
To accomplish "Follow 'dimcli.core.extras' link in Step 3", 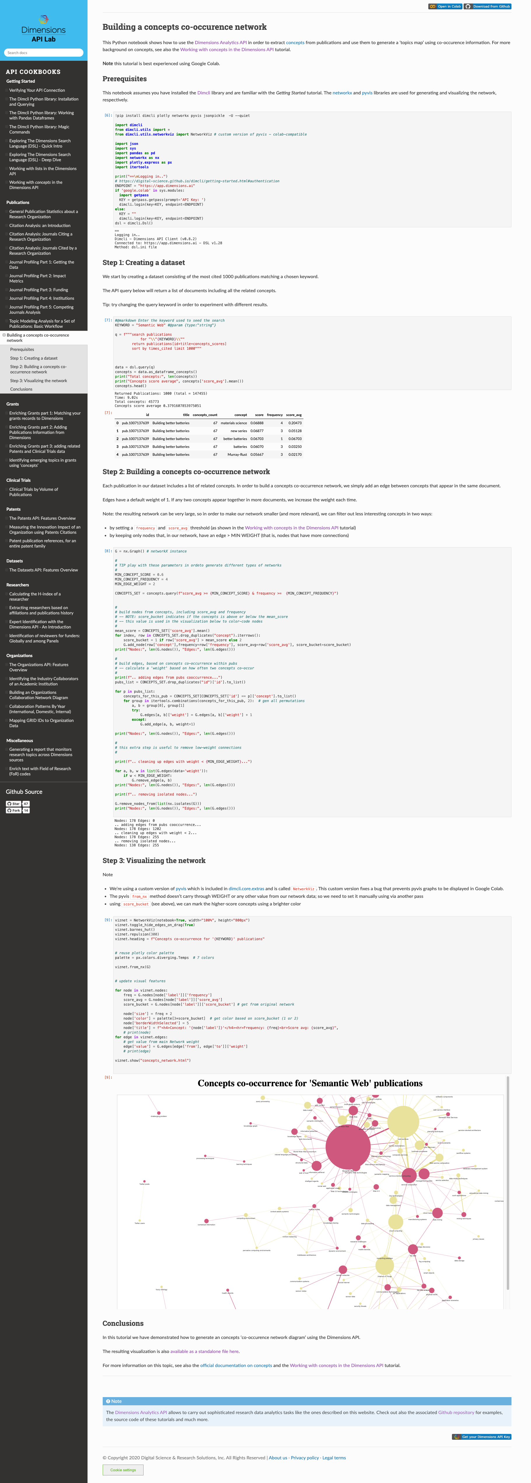I will click(x=247, y=888).
